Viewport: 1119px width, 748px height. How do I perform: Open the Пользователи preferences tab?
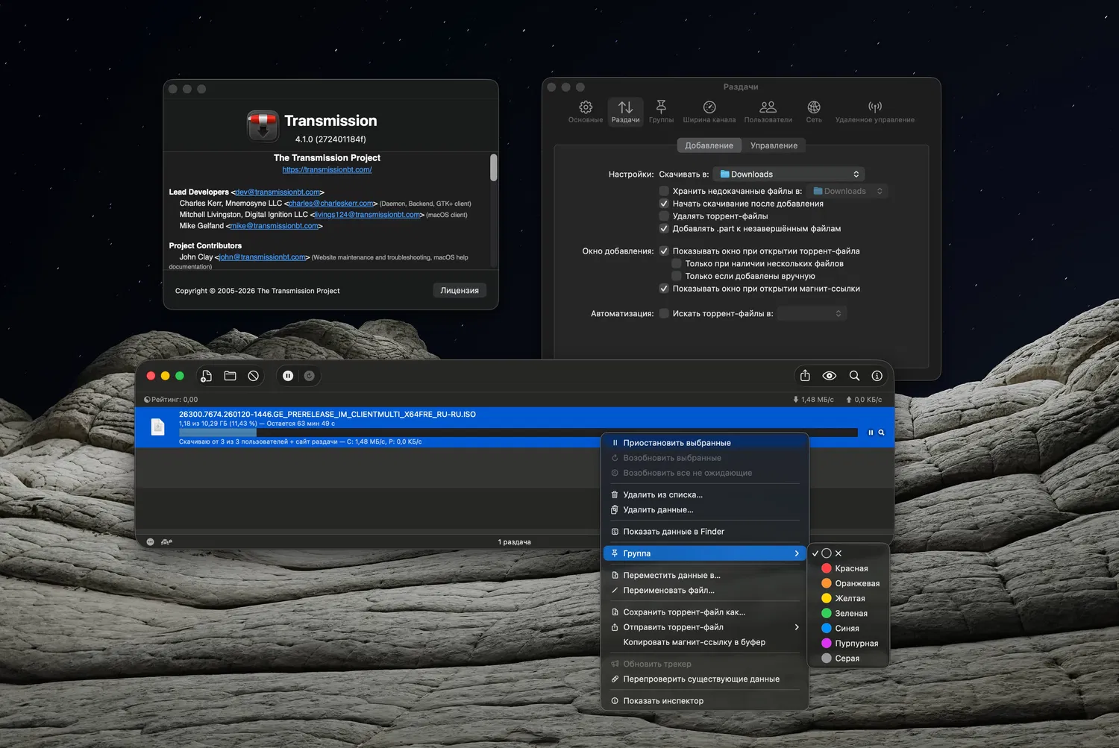[x=768, y=112]
